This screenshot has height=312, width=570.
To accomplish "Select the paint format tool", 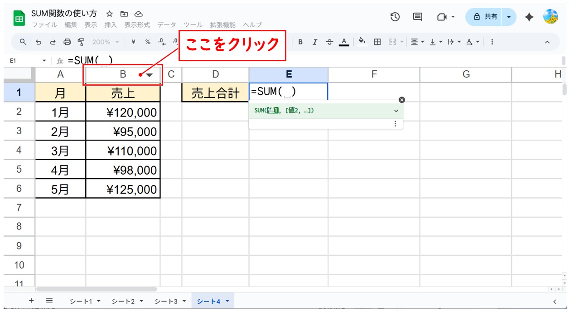I will point(81,42).
